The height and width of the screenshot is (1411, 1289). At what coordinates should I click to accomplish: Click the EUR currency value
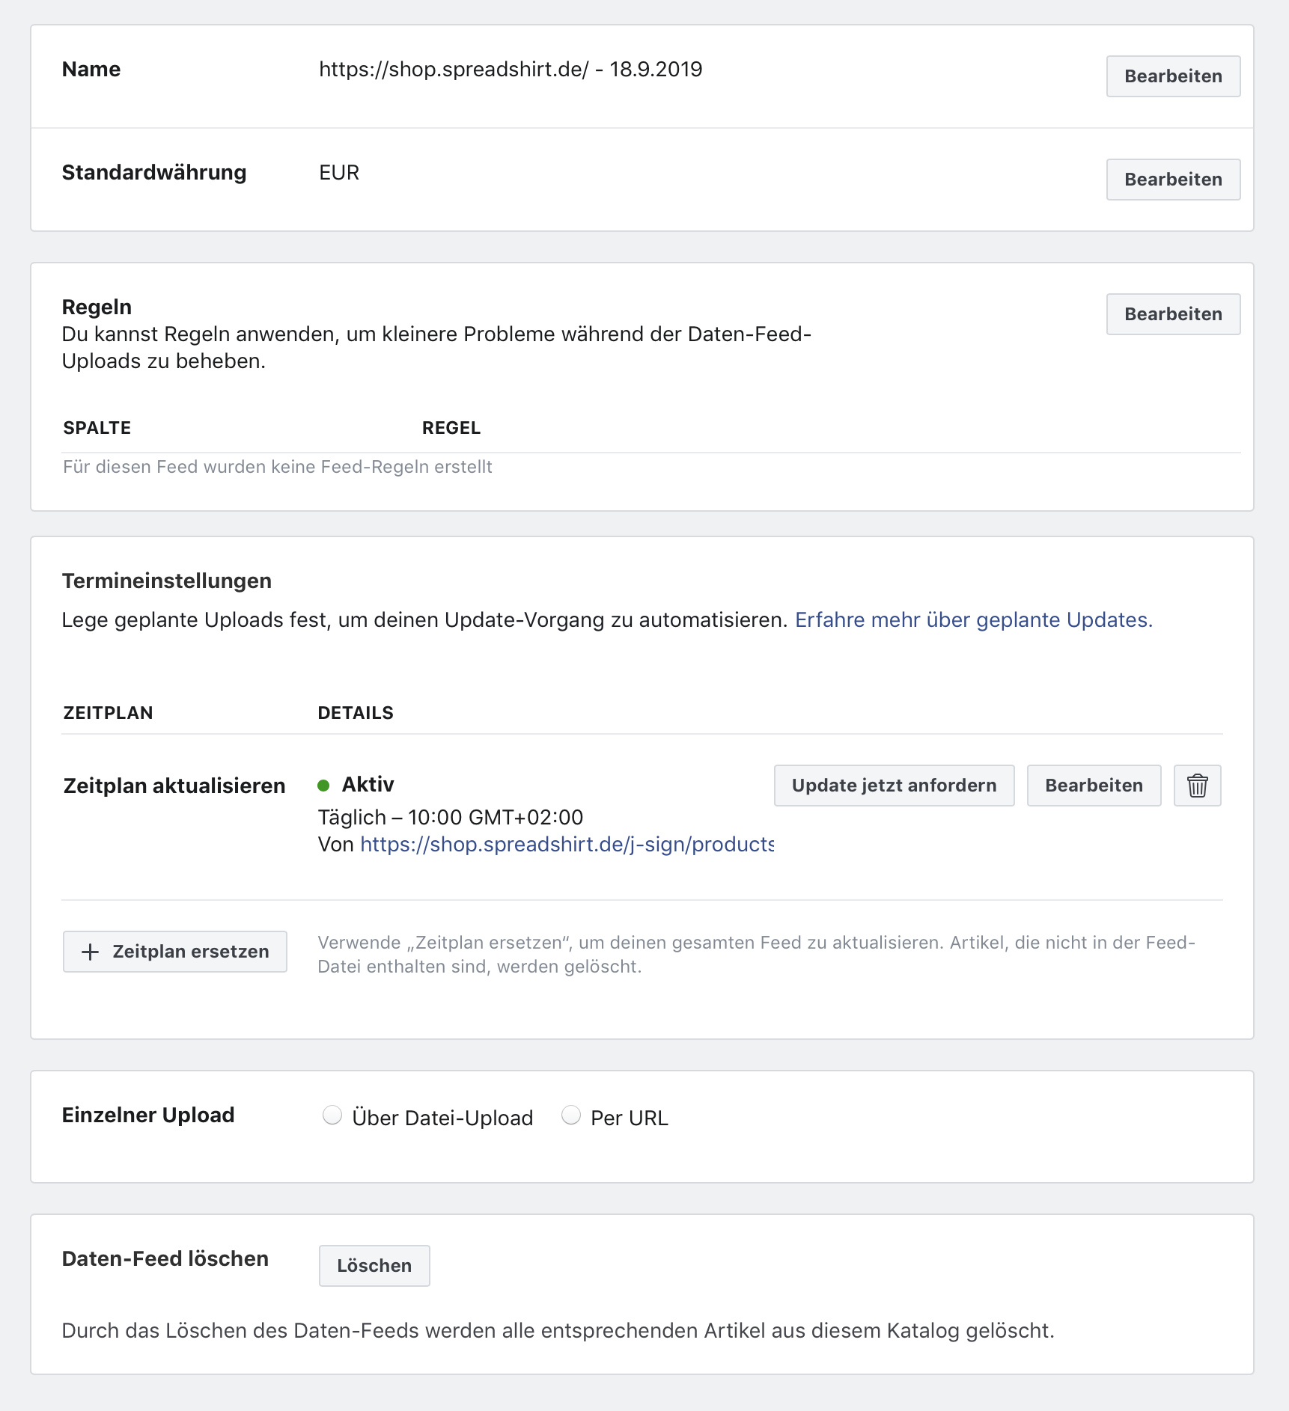click(339, 173)
